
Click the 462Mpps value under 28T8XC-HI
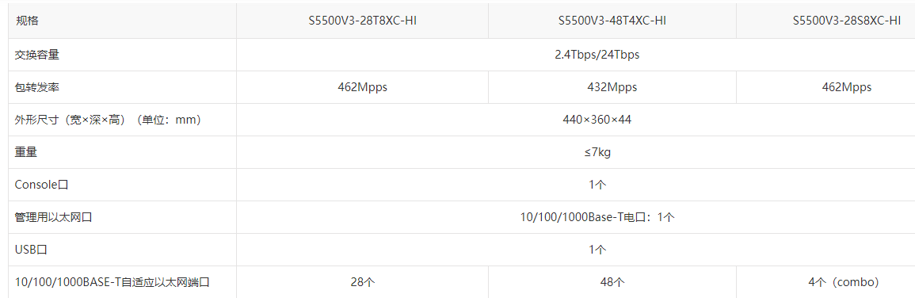(x=362, y=88)
